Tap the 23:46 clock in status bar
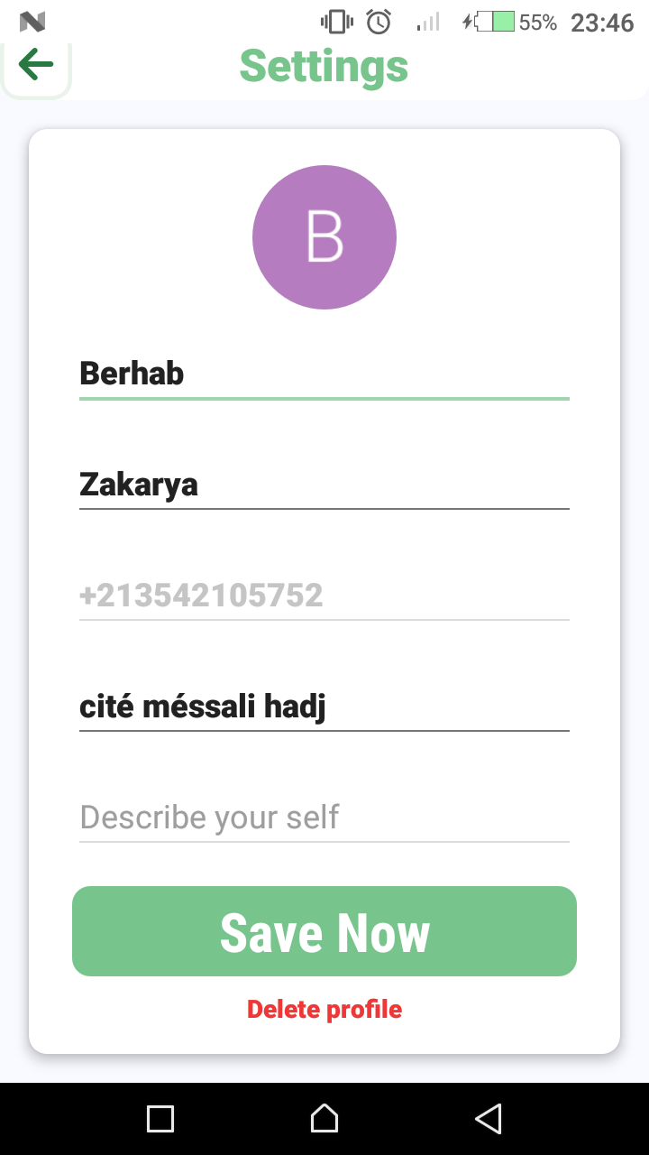Viewport: 649px width, 1155px height. click(602, 23)
